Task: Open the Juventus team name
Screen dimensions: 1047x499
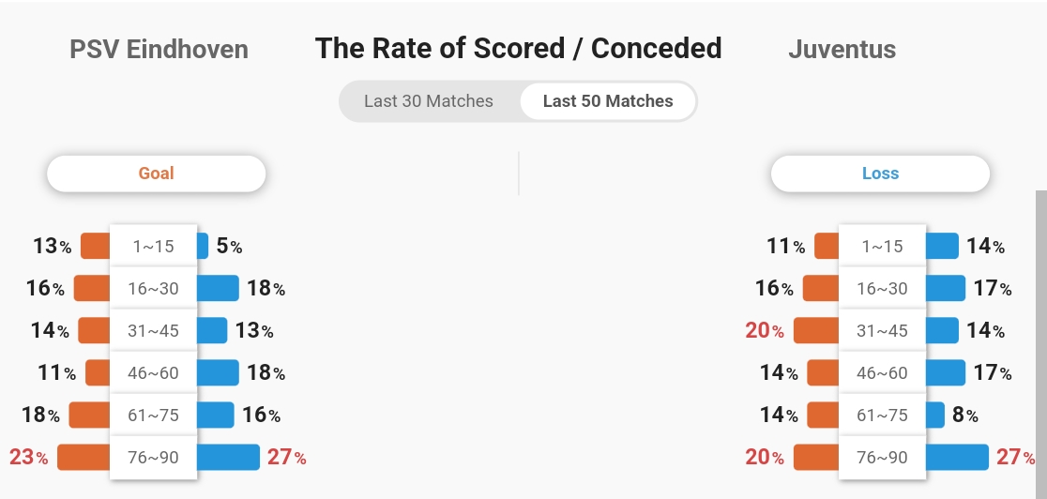Action: [x=842, y=50]
